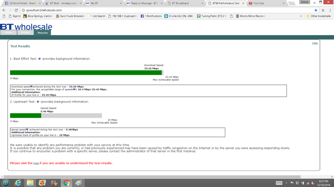Click FAQ link in red notice
Viewport: 334px width, 187px height.
tap(36, 163)
